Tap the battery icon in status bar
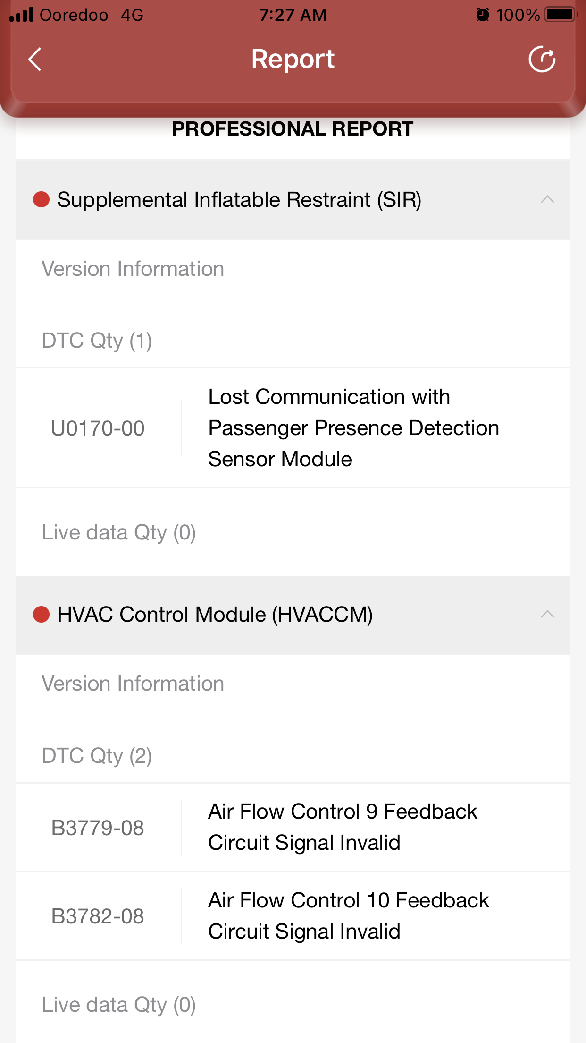The image size is (586, 1043). (x=561, y=15)
